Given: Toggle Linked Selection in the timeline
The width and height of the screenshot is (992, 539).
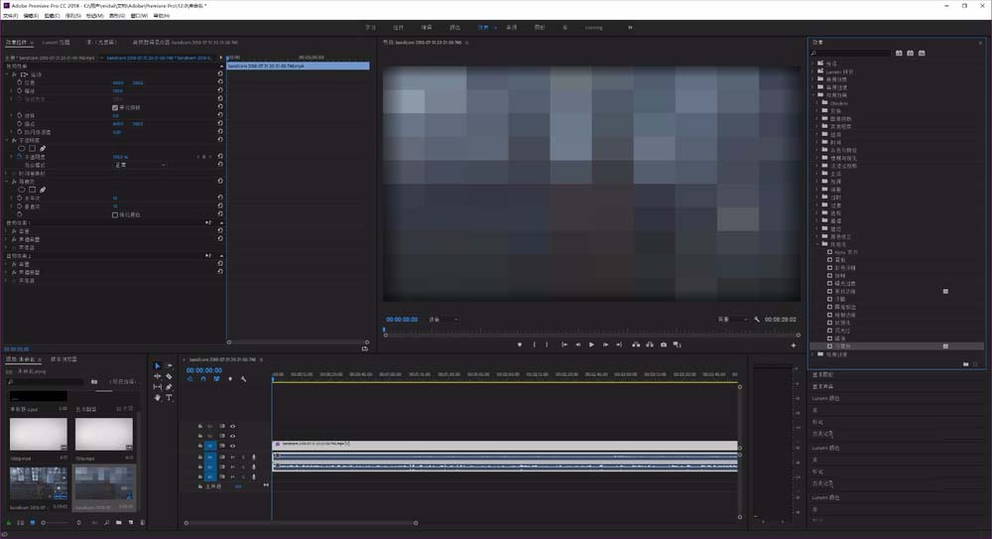Looking at the screenshot, I should click(x=216, y=379).
